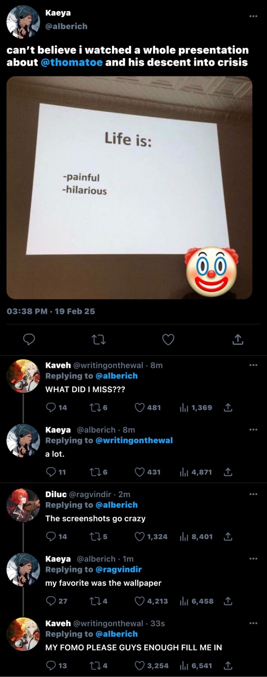Share the main tweet
267x677 pixels.
click(238, 340)
